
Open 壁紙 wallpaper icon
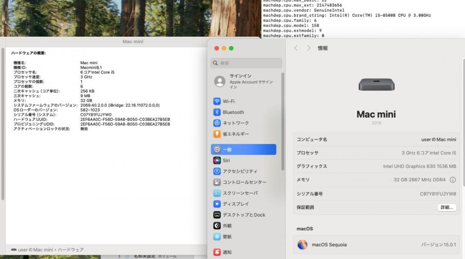[x=217, y=237]
